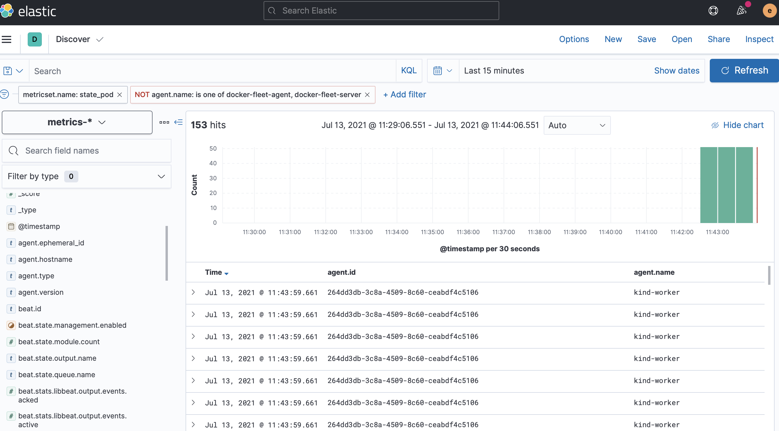Viewport: 779px width, 431px height.
Task: Collapse the field sidebar arrow icon
Action: pos(178,122)
